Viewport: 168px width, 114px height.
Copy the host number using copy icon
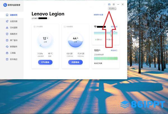coord(48,18)
